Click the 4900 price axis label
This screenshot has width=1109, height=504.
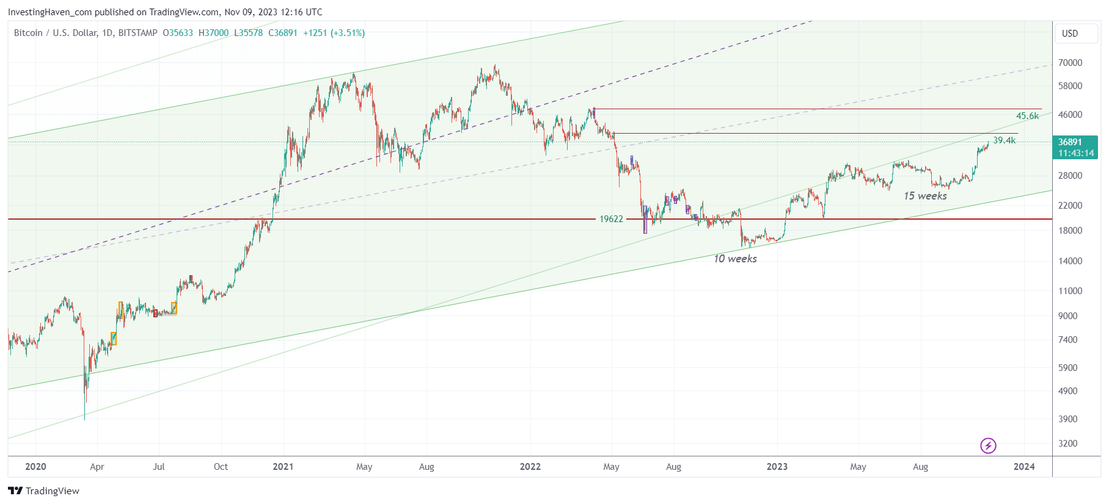pyautogui.click(x=1067, y=391)
